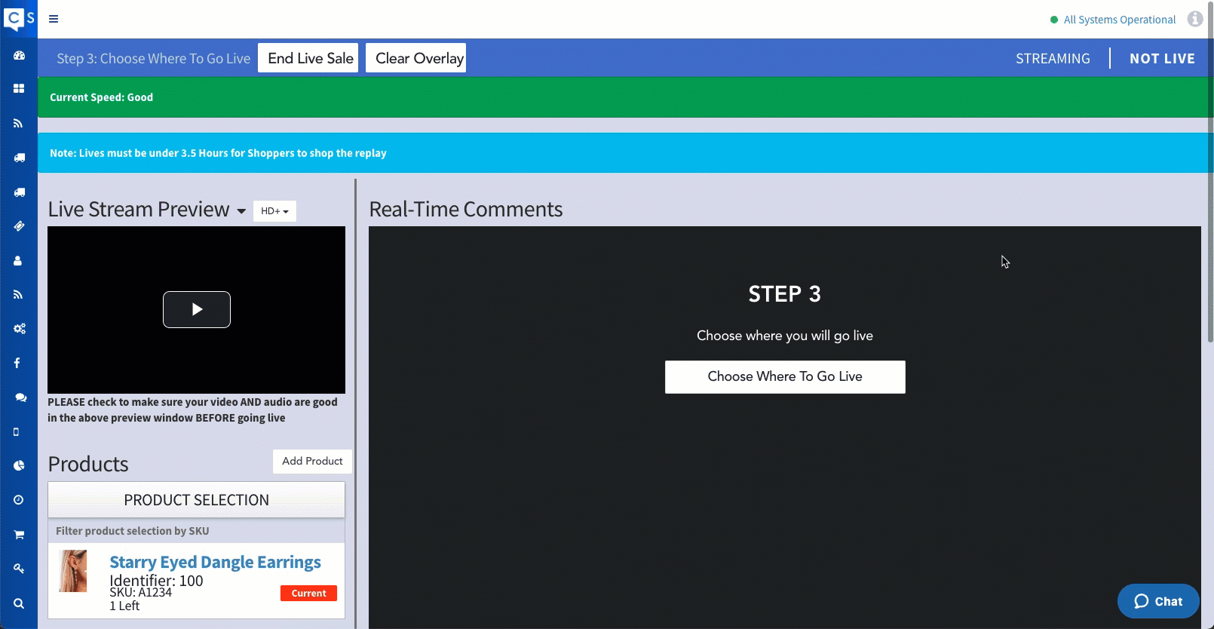Open the Starry Eyed Dangle Earrings link
Screen dimensions: 1214x629
(x=215, y=562)
